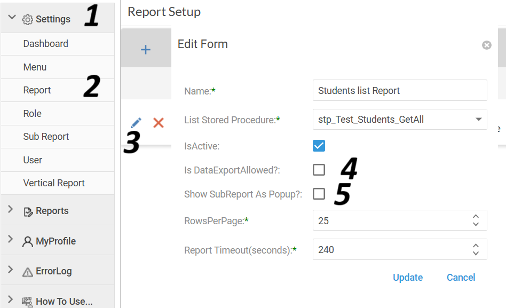Click the ErrorLog warning triangle icon

click(x=28, y=272)
